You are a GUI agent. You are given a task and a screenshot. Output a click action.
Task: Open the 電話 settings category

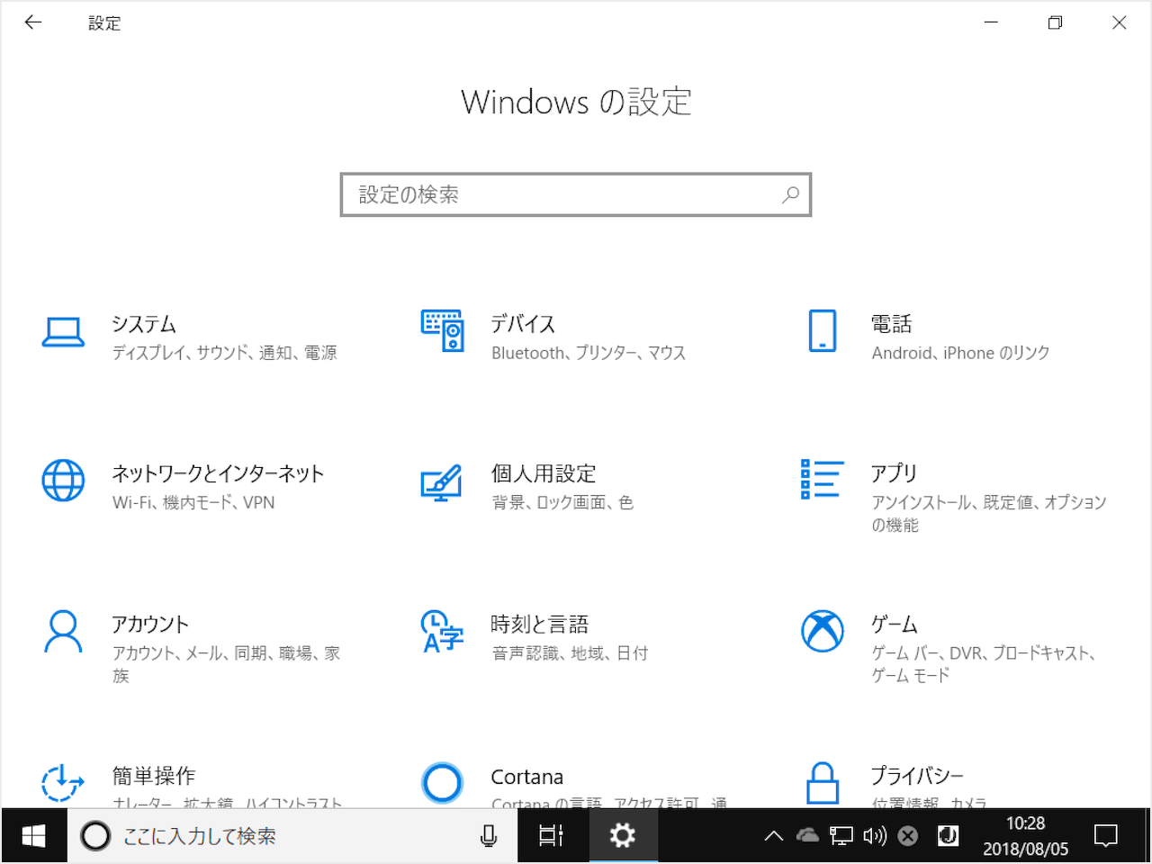[x=892, y=324]
